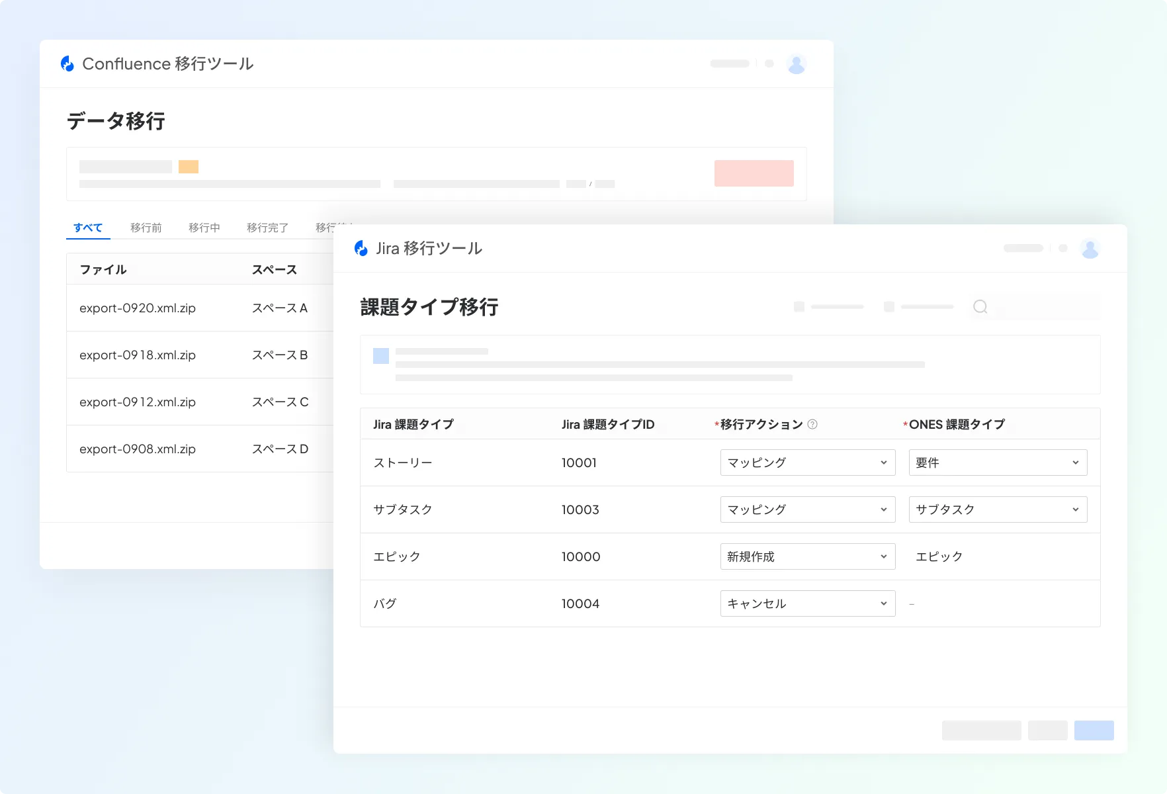Click the search magnifier icon
The height and width of the screenshot is (794, 1167).
click(x=980, y=307)
